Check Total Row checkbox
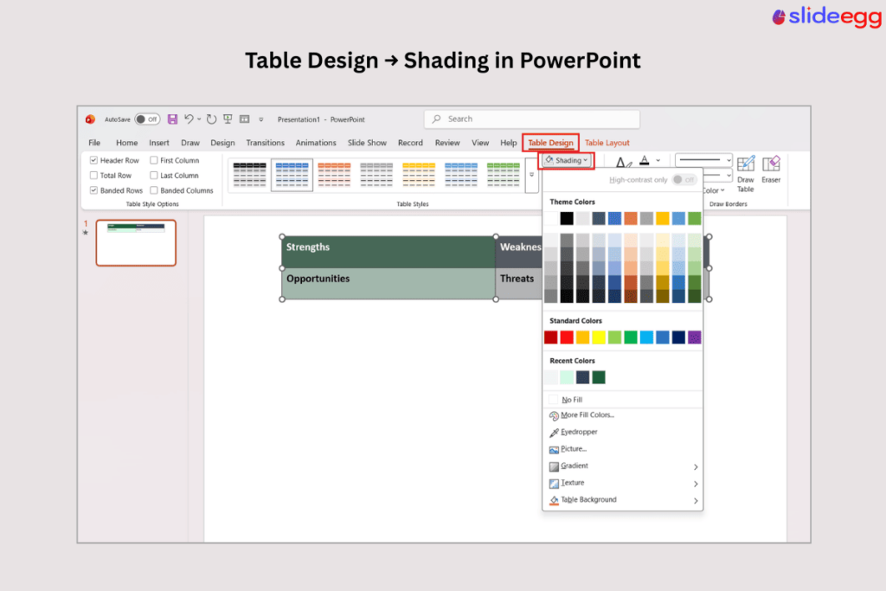The height and width of the screenshot is (591, 886). (93, 176)
